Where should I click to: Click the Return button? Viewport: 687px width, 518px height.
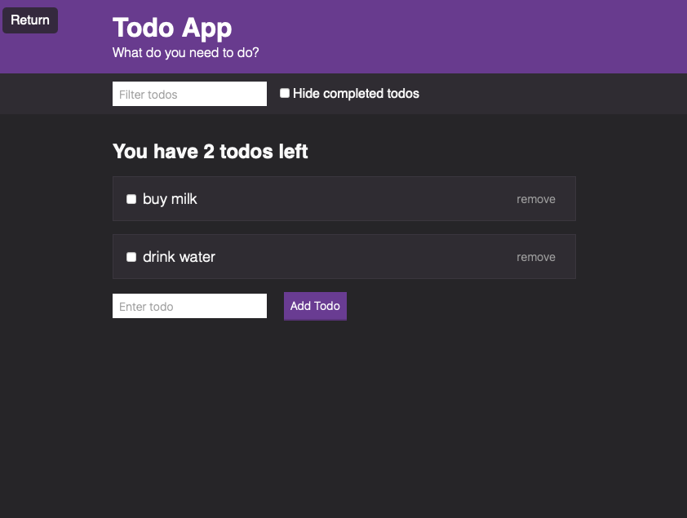pos(30,20)
